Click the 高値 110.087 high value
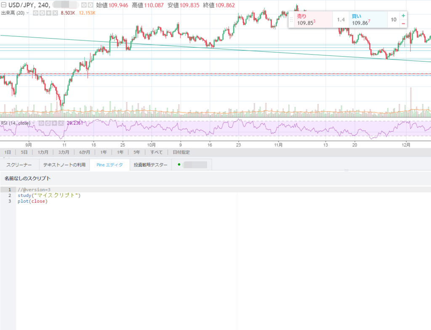 tap(148, 5)
